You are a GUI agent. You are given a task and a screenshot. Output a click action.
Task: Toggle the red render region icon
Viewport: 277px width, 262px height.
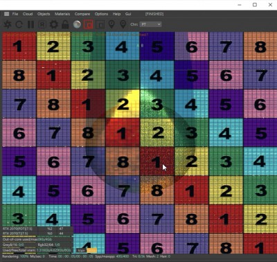point(89,24)
